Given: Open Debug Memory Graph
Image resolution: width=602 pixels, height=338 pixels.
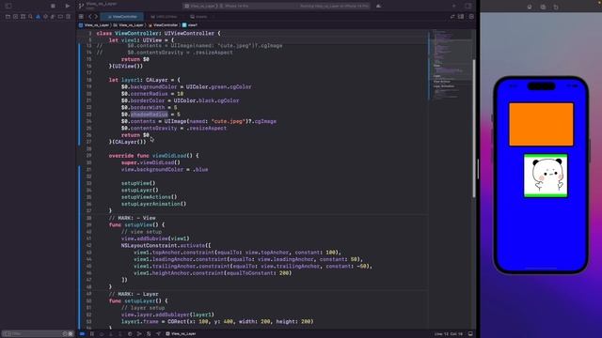Looking at the screenshot, I should tap(139, 334).
